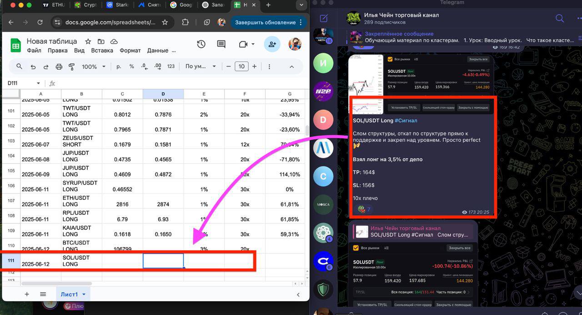Open version history clock icon
Image resolution: width=582 pixels, height=315 pixels.
(201, 44)
